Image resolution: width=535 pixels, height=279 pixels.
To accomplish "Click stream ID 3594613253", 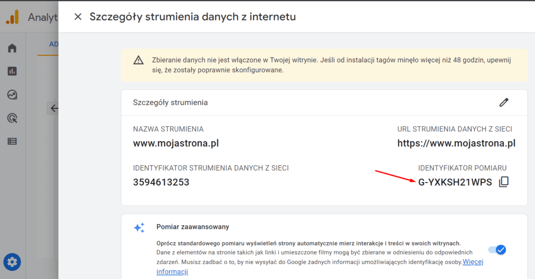I will coord(161,182).
